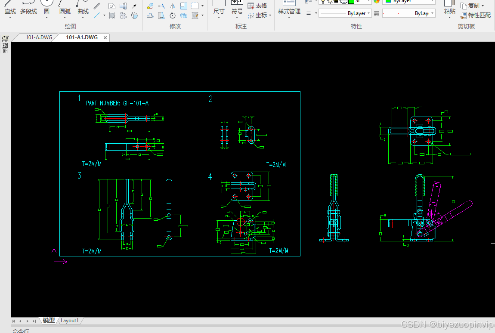Select the 101-A1.DWG tab
The height and width of the screenshot is (333, 495).
pyautogui.click(x=82, y=37)
